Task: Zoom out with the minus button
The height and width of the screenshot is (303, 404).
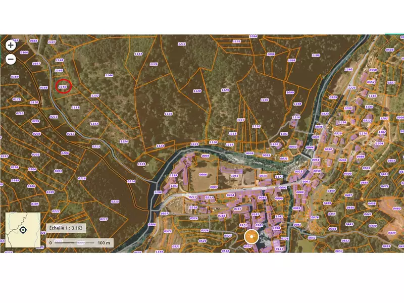Action: (11, 59)
